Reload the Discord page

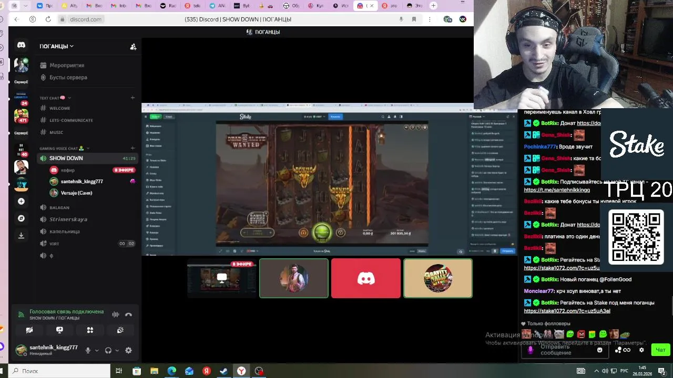(x=48, y=19)
